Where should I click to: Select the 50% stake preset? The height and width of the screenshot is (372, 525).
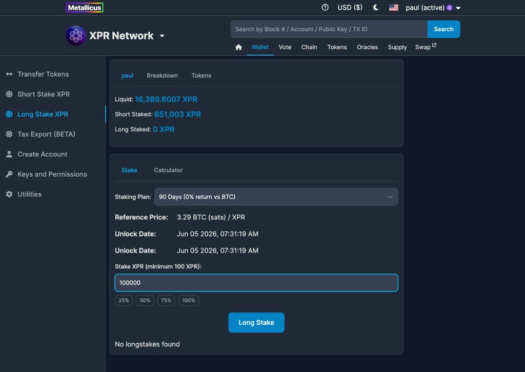(x=145, y=300)
